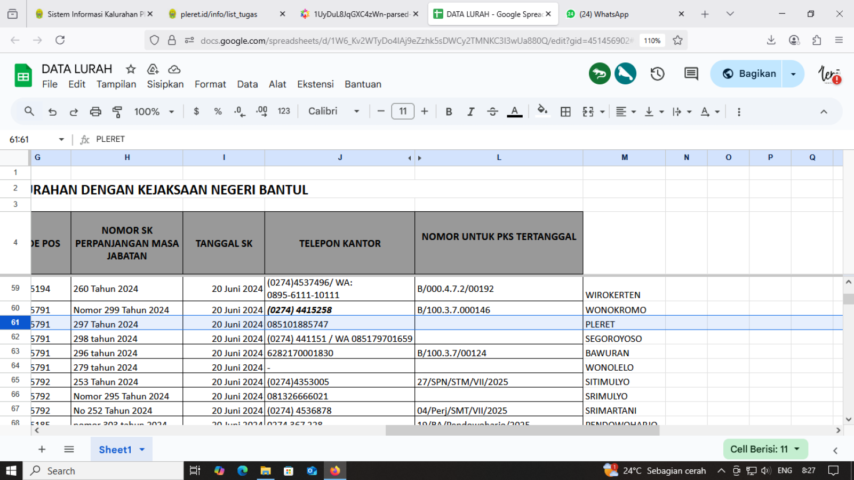
Task: Open the text rotation dropdown
Action: point(710,111)
